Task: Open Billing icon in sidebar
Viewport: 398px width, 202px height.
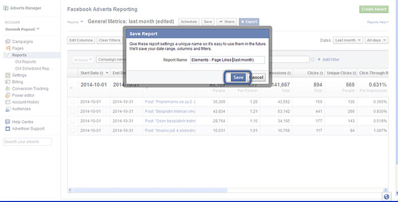Action: [x=8, y=82]
